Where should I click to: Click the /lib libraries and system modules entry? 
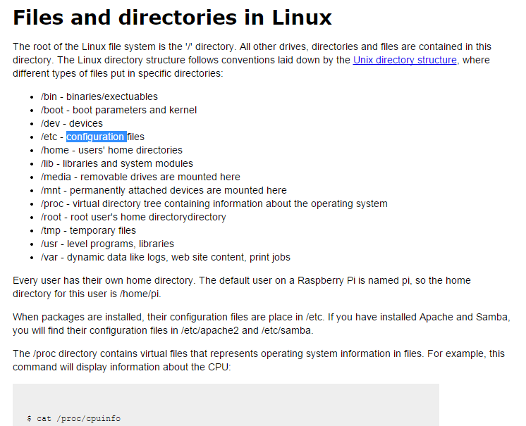tap(117, 163)
